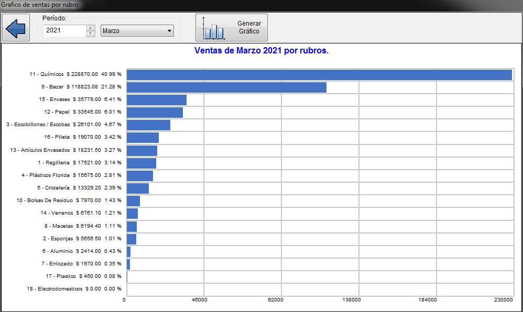Click the blue back arrow icon

coord(15,28)
